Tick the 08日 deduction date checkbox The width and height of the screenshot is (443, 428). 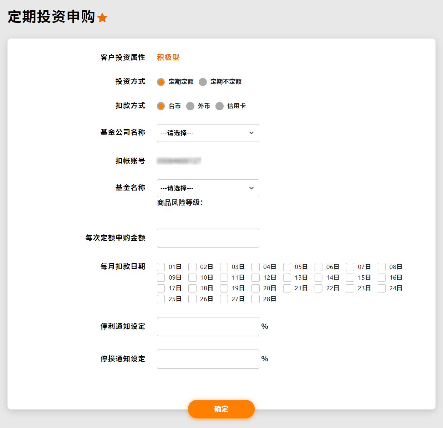coord(382,267)
